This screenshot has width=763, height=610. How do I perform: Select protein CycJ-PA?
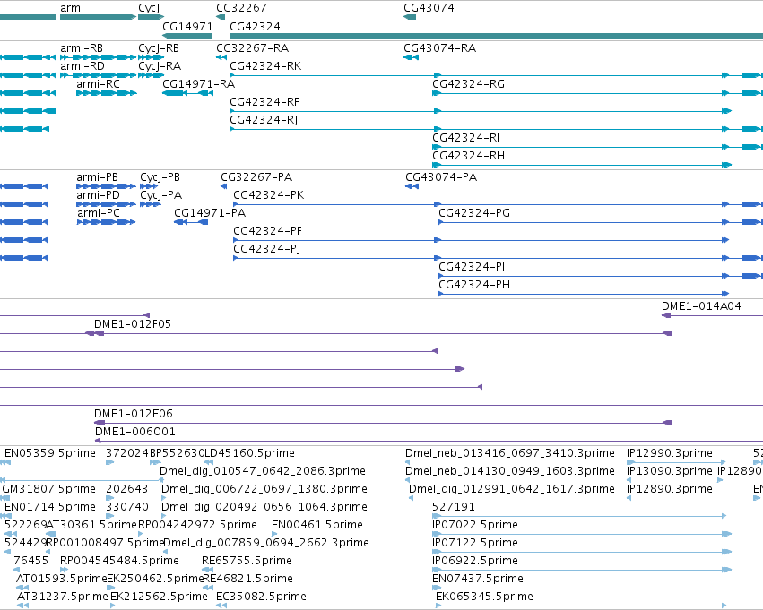click(x=161, y=196)
